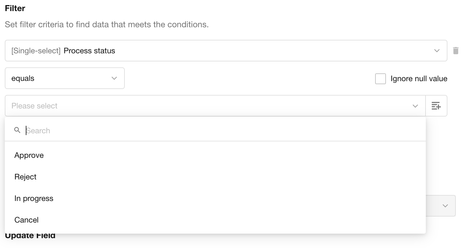Select the Cancel status option
Viewport: 463px width, 248px height.
[x=27, y=220]
